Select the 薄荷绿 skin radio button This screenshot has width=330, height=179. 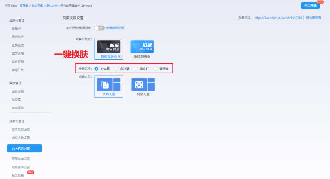pos(155,69)
